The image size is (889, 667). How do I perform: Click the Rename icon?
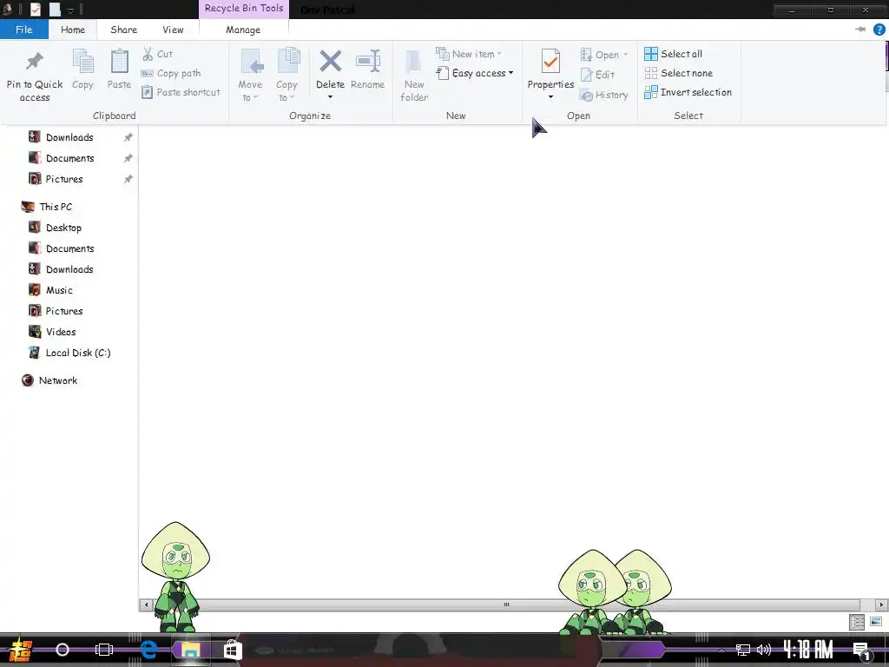tap(367, 62)
